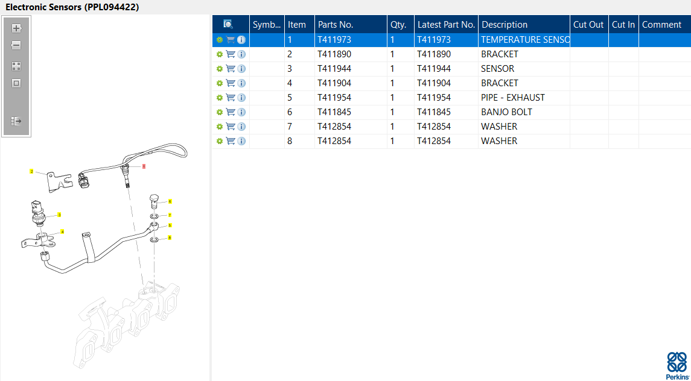Add item 7 WASHER to cart

(231, 127)
